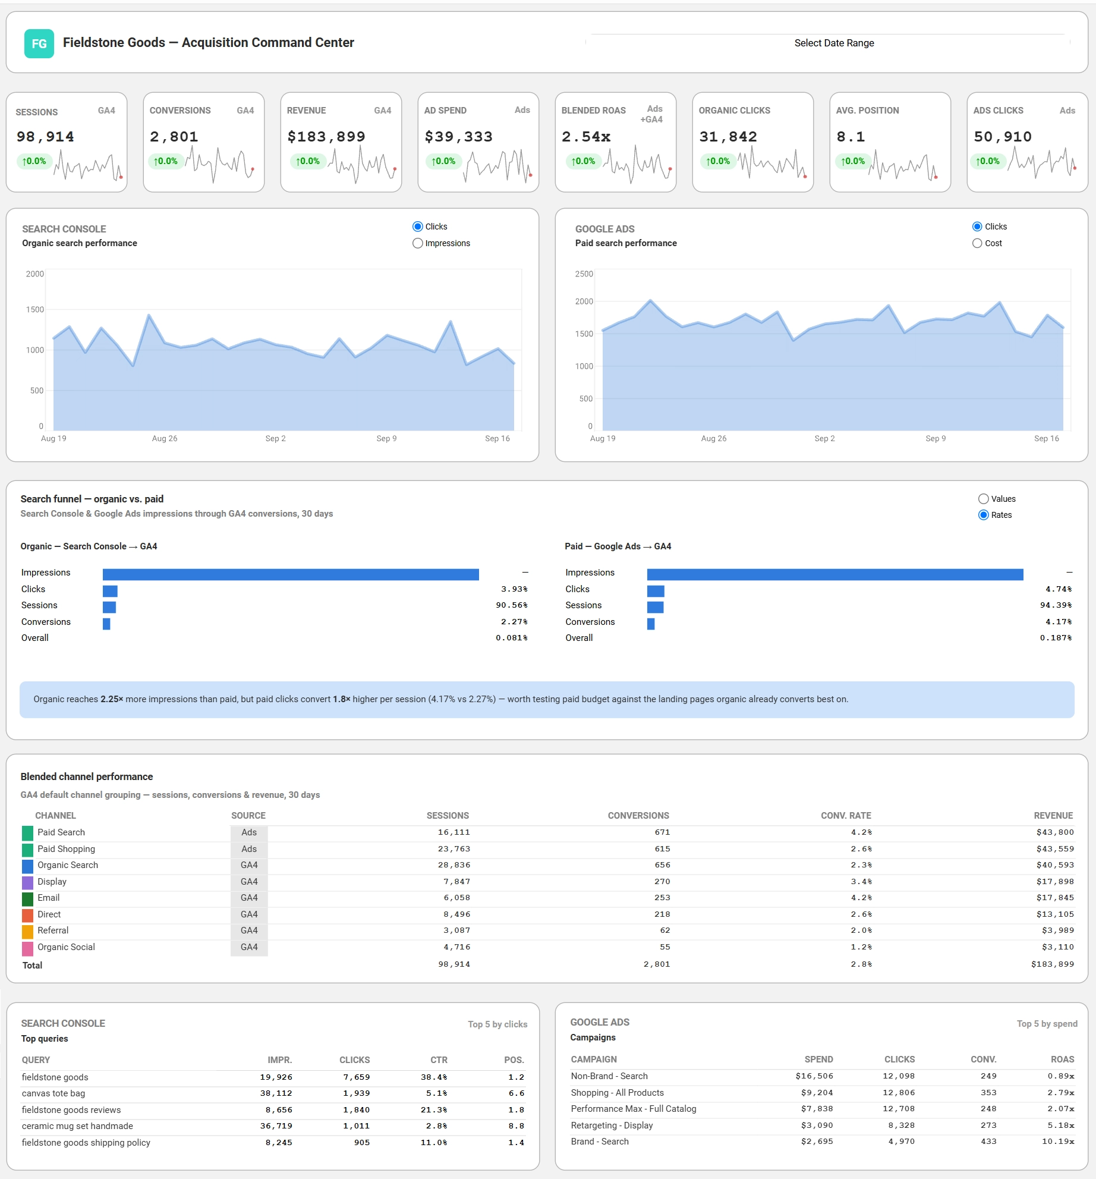Viewport: 1096px width, 1179px height.
Task: Click the Blended ROAS 0.0% change badge
Action: (583, 161)
